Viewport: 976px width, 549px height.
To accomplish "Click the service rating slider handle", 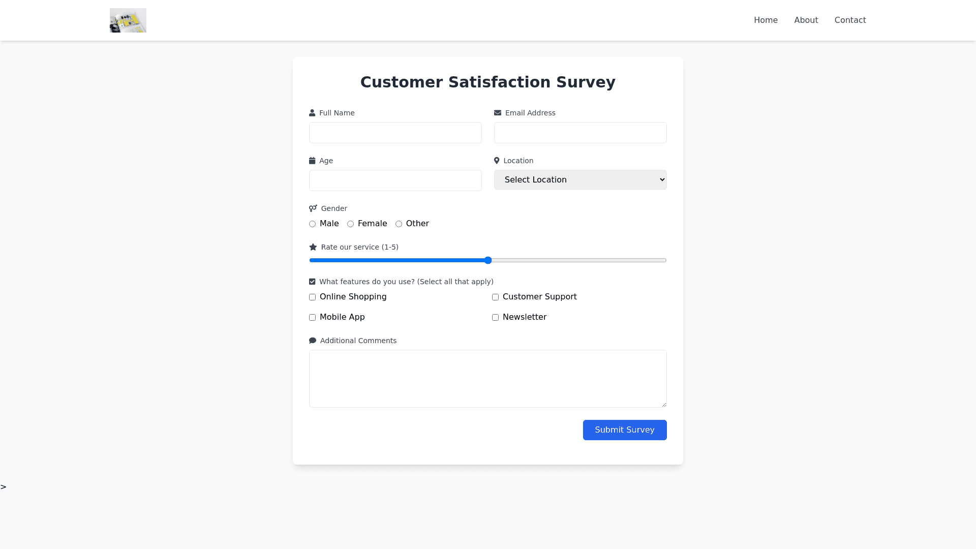I will (x=488, y=260).
